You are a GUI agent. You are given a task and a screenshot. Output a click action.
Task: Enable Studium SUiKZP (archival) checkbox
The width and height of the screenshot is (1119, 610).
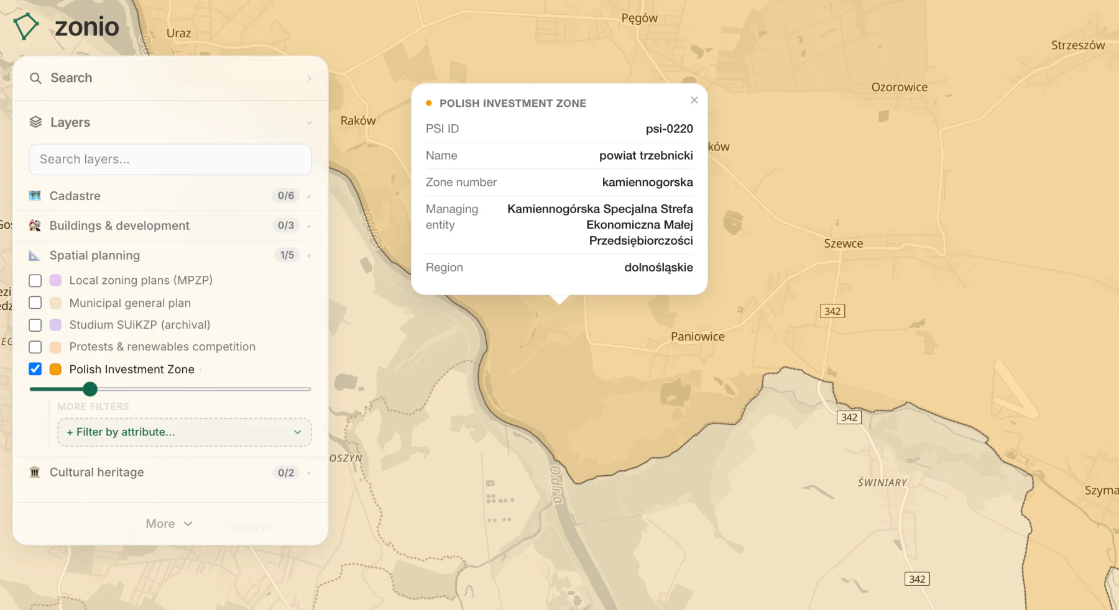pos(35,325)
